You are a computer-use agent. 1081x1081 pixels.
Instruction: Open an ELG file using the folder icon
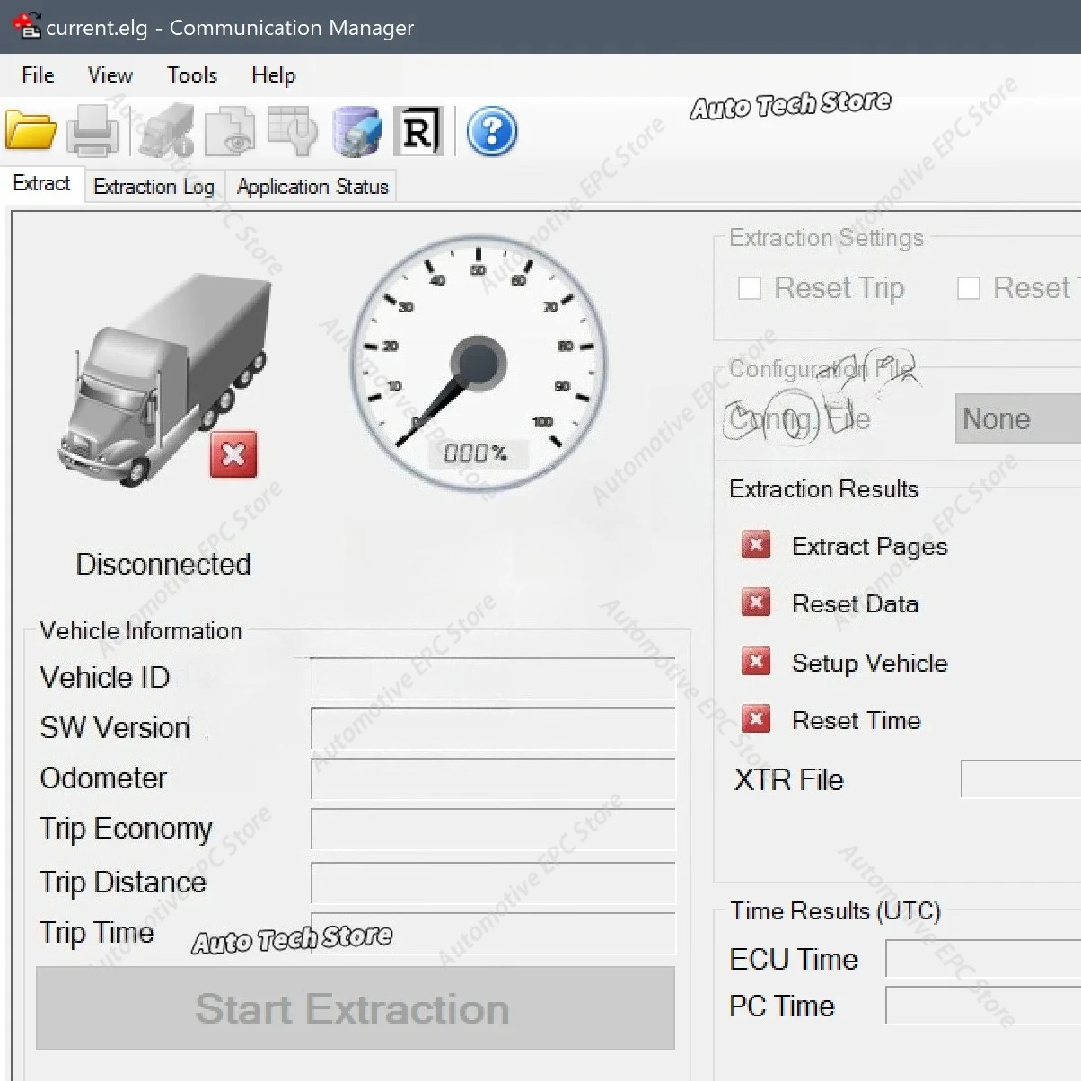31,131
